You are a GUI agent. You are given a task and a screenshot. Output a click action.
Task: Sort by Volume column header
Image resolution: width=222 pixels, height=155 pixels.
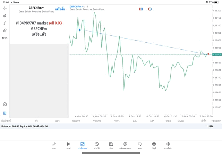pos(97,121)
